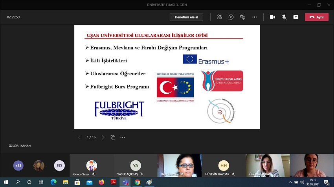Viewport: 334px width, 187px height.
Task: Toggle the camera on or off
Action: (272, 17)
